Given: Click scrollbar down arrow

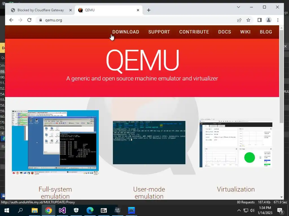Looking at the screenshot, I should tap(281, 197).
